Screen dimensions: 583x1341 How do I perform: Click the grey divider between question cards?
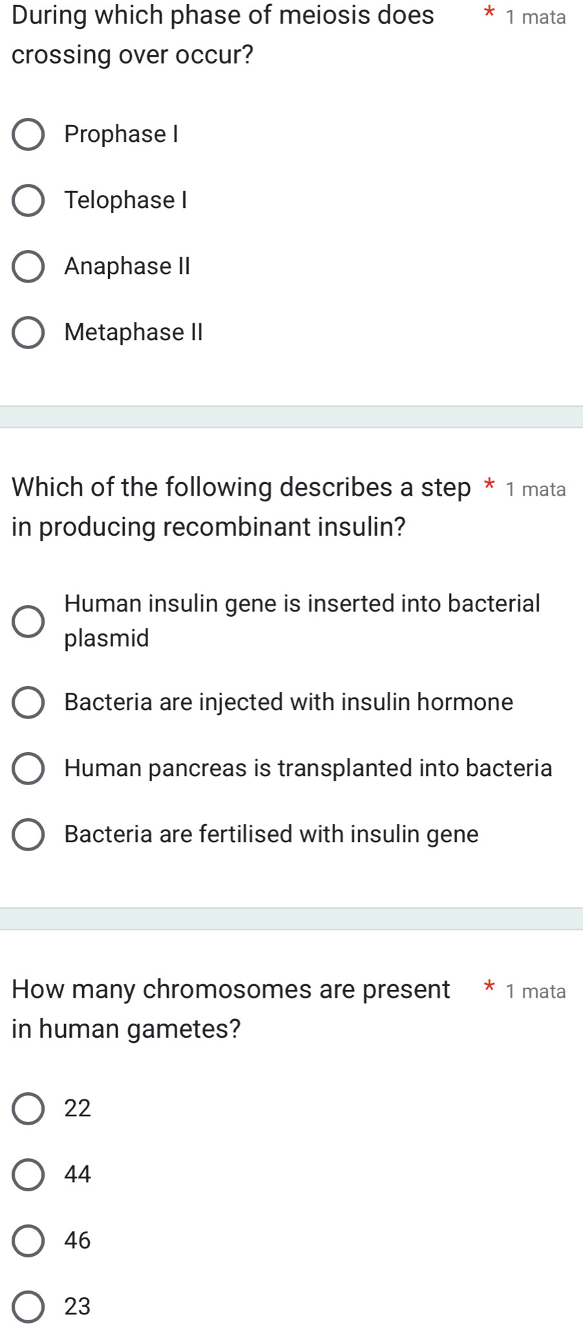point(291,417)
